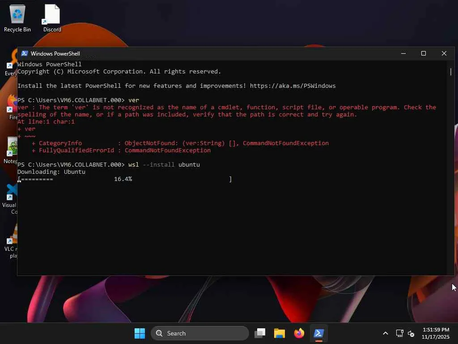The width and height of the screenshot is (458, 344).
Task: Click the CategoryInfo error line
Action: (180, 143)
